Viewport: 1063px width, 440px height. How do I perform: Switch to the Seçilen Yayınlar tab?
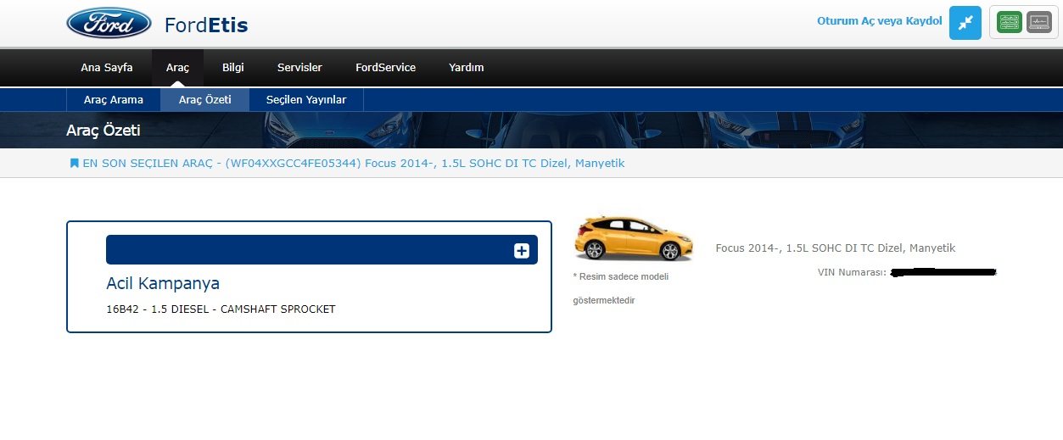[306, 100]
